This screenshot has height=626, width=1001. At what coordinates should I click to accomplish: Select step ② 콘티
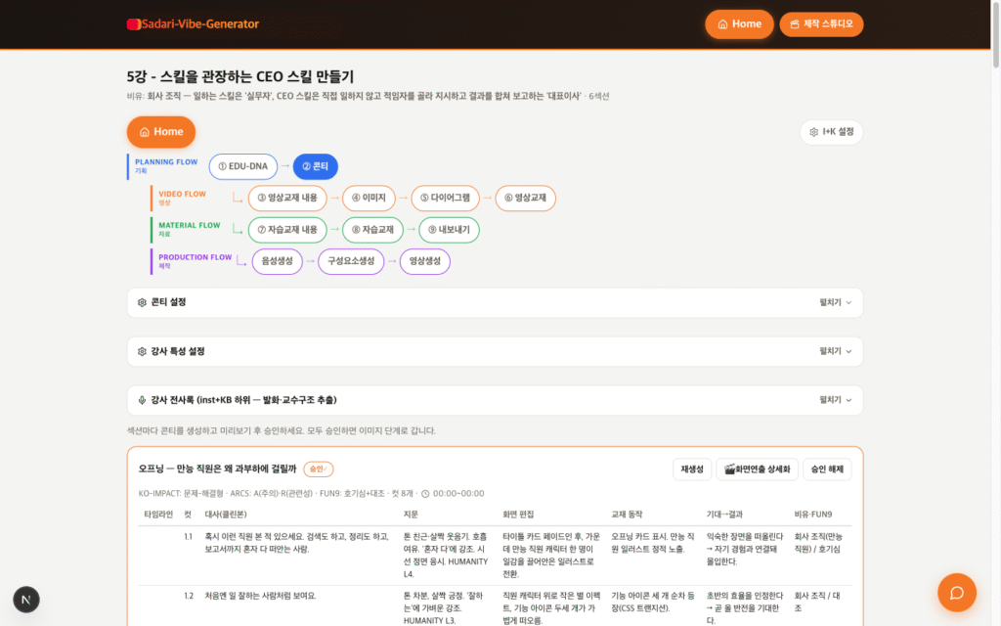coord(316,166)
